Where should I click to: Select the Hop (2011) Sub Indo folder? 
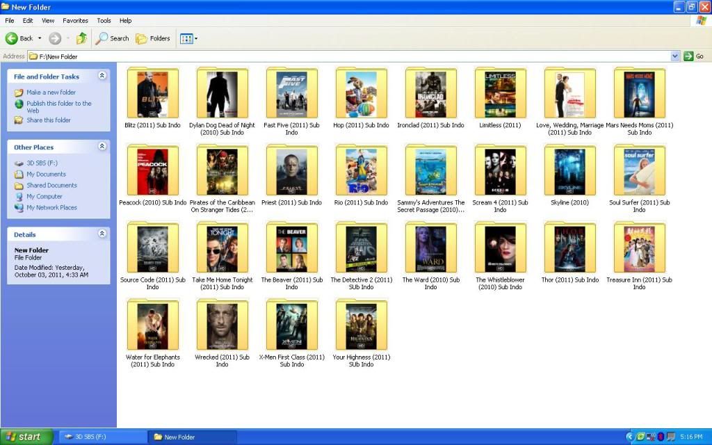(361, 98)
